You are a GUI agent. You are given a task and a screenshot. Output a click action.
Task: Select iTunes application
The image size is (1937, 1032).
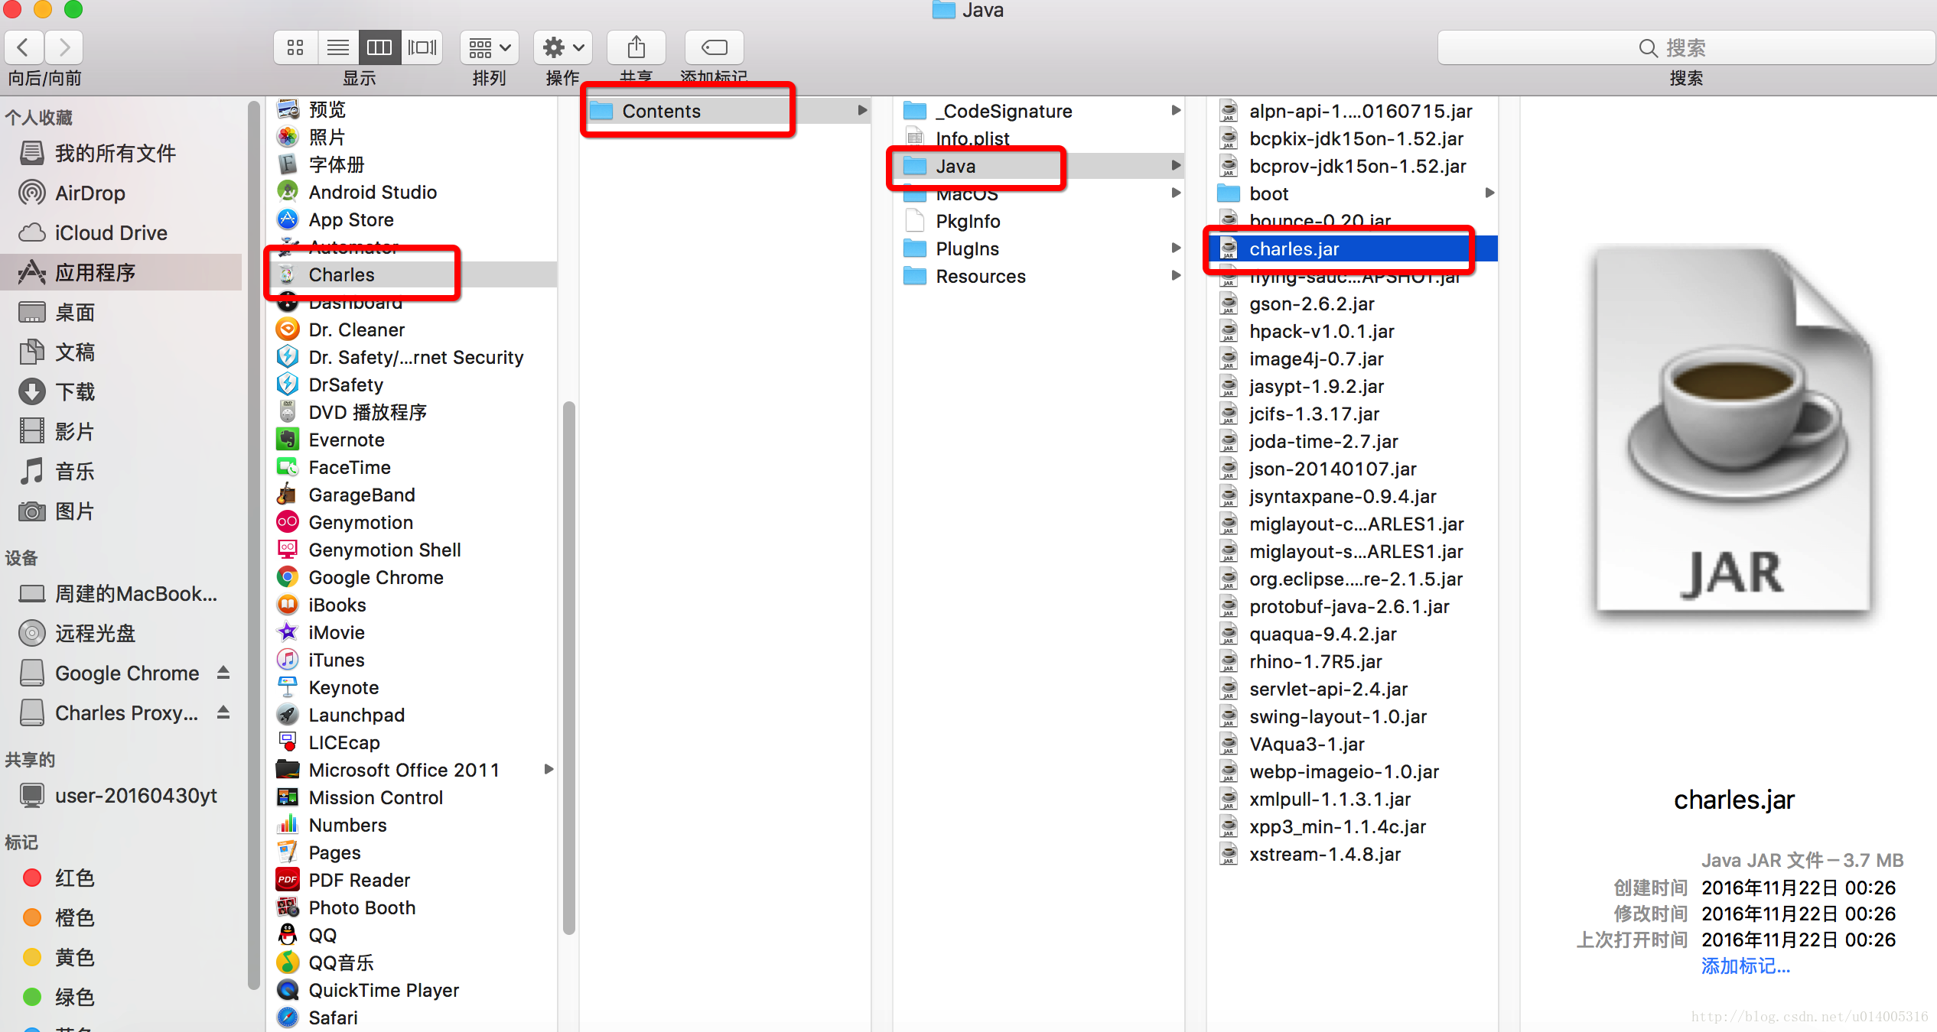click(x=413, y=660)
